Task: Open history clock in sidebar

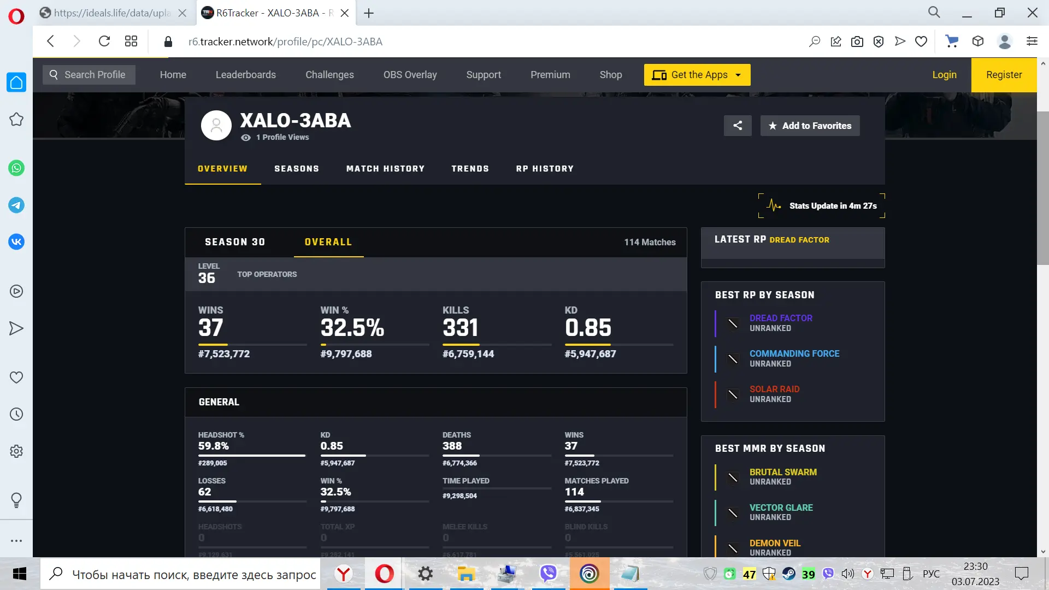Action: (16, 414)
